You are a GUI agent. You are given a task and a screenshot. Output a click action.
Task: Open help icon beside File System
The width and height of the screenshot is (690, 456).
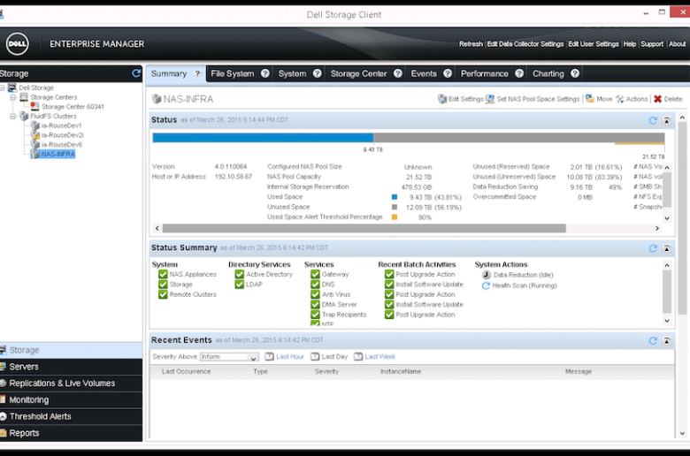[264, 73]
